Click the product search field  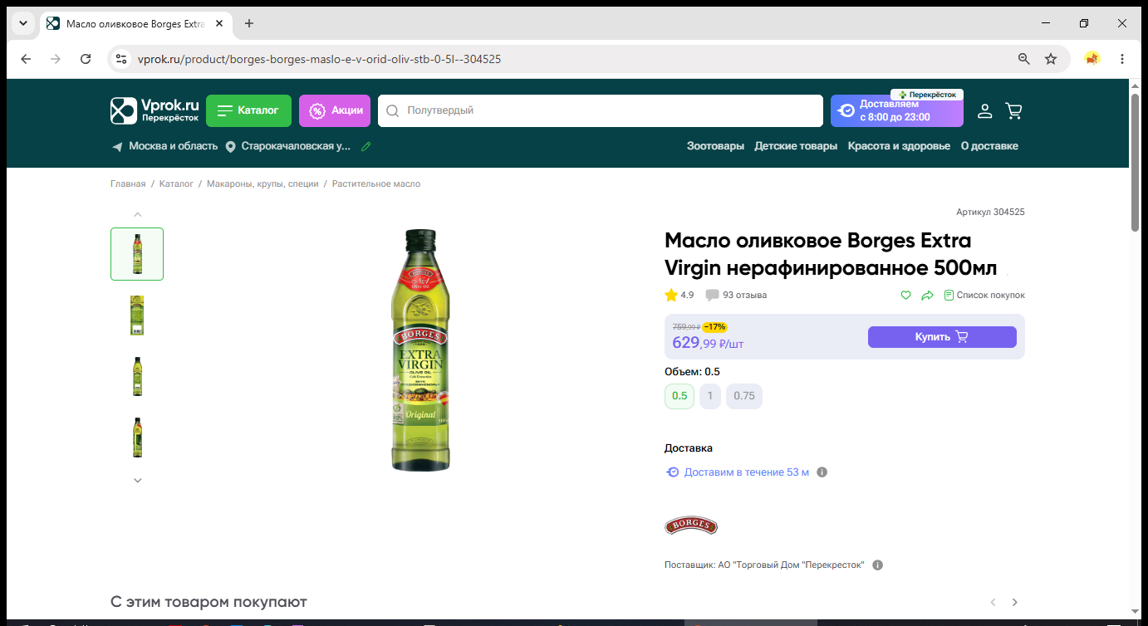tap(600, 110)
